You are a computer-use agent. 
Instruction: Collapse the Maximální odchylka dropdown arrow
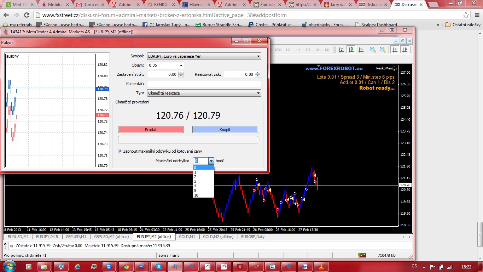point(211,161)
